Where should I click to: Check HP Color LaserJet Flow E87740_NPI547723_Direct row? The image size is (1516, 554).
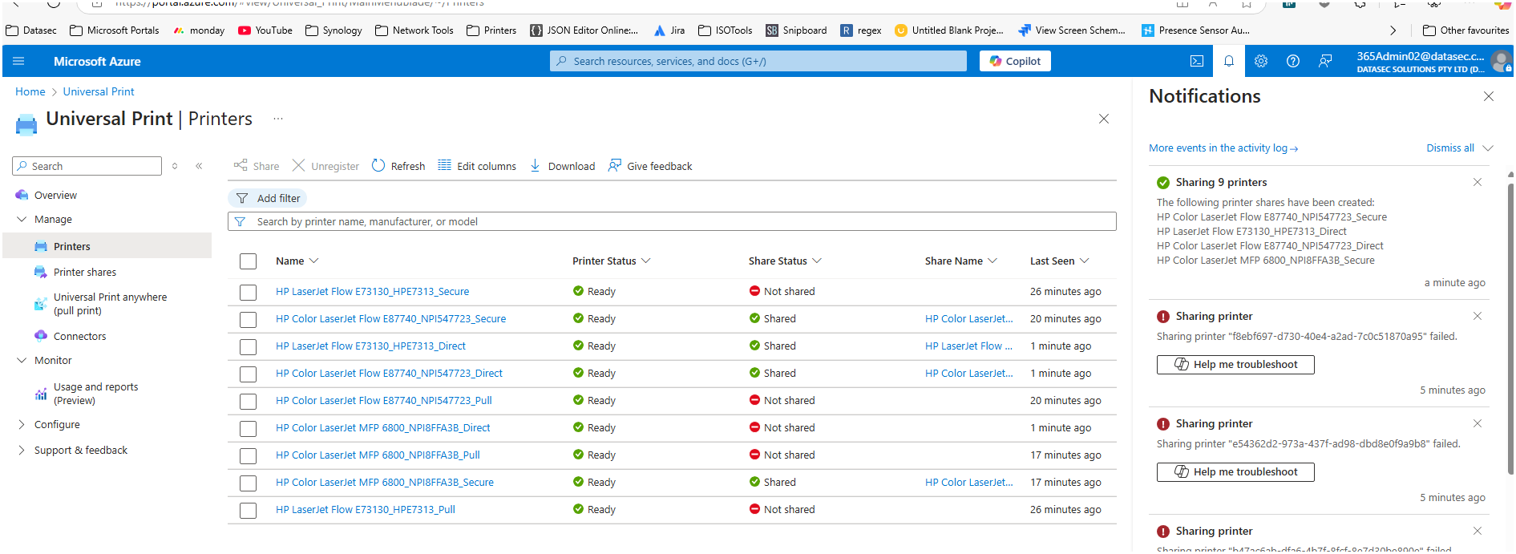coord(249,374)
